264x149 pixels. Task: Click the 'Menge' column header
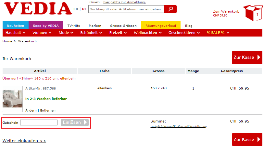[193, 71]
